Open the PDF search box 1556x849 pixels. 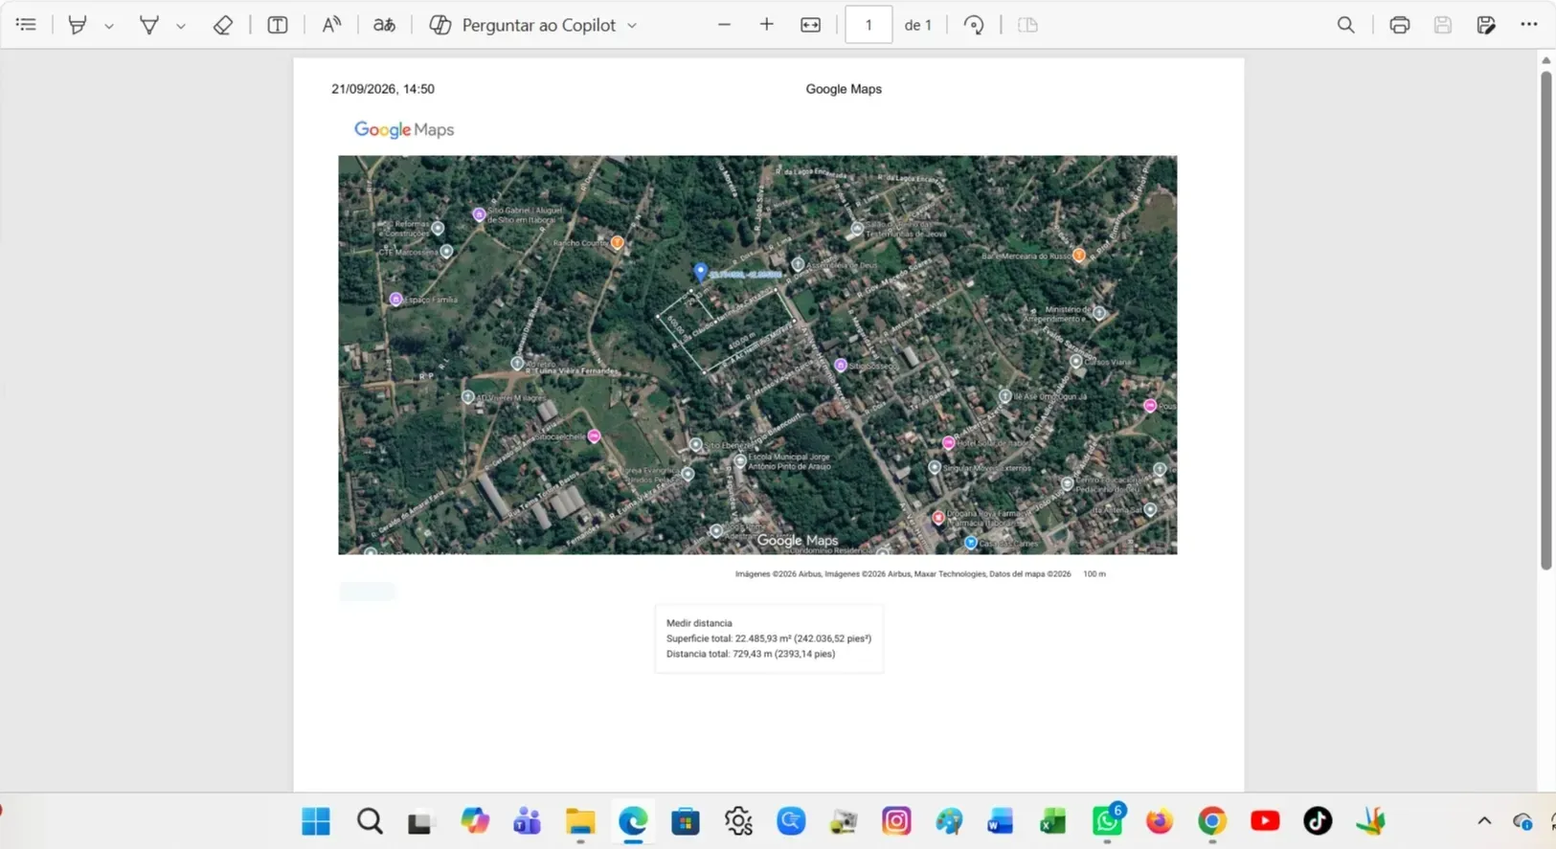coord(1346,25)
